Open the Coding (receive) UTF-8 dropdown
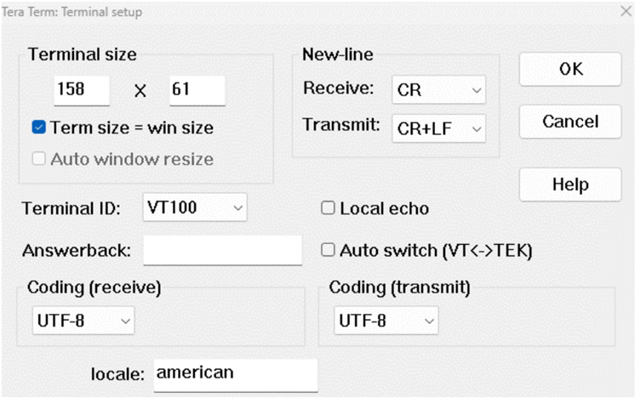Image resolution: width=640 pixels, height=398 pixels. (x=83, y=321)
